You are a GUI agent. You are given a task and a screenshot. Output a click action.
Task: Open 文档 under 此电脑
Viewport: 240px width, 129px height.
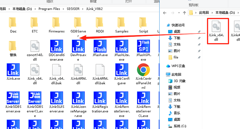tap(177, 100)
